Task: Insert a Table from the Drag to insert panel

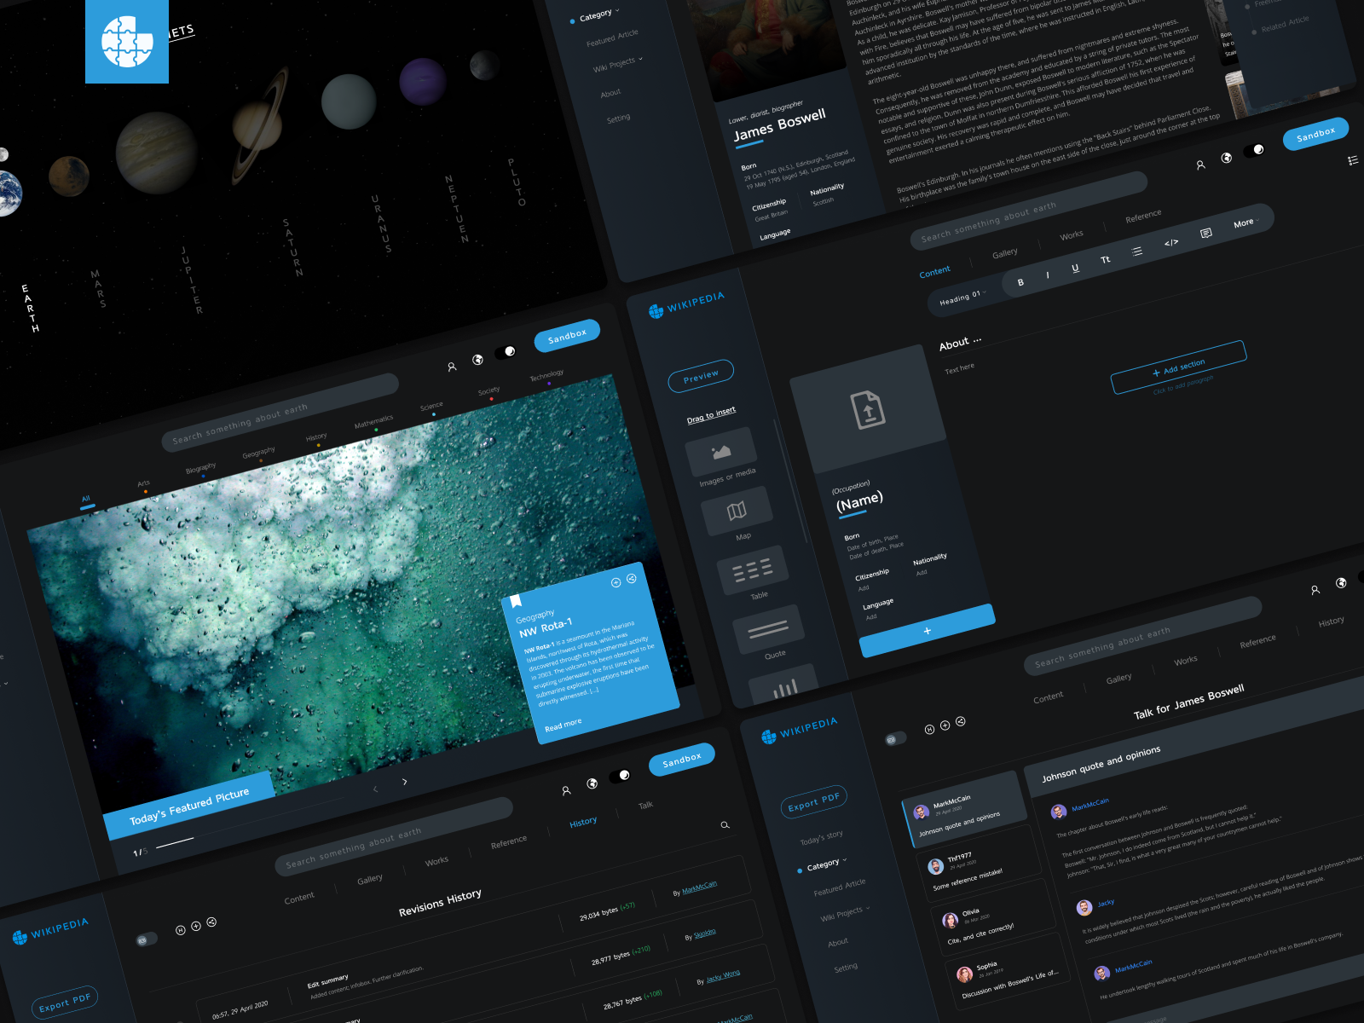Action: coord(753,571)
